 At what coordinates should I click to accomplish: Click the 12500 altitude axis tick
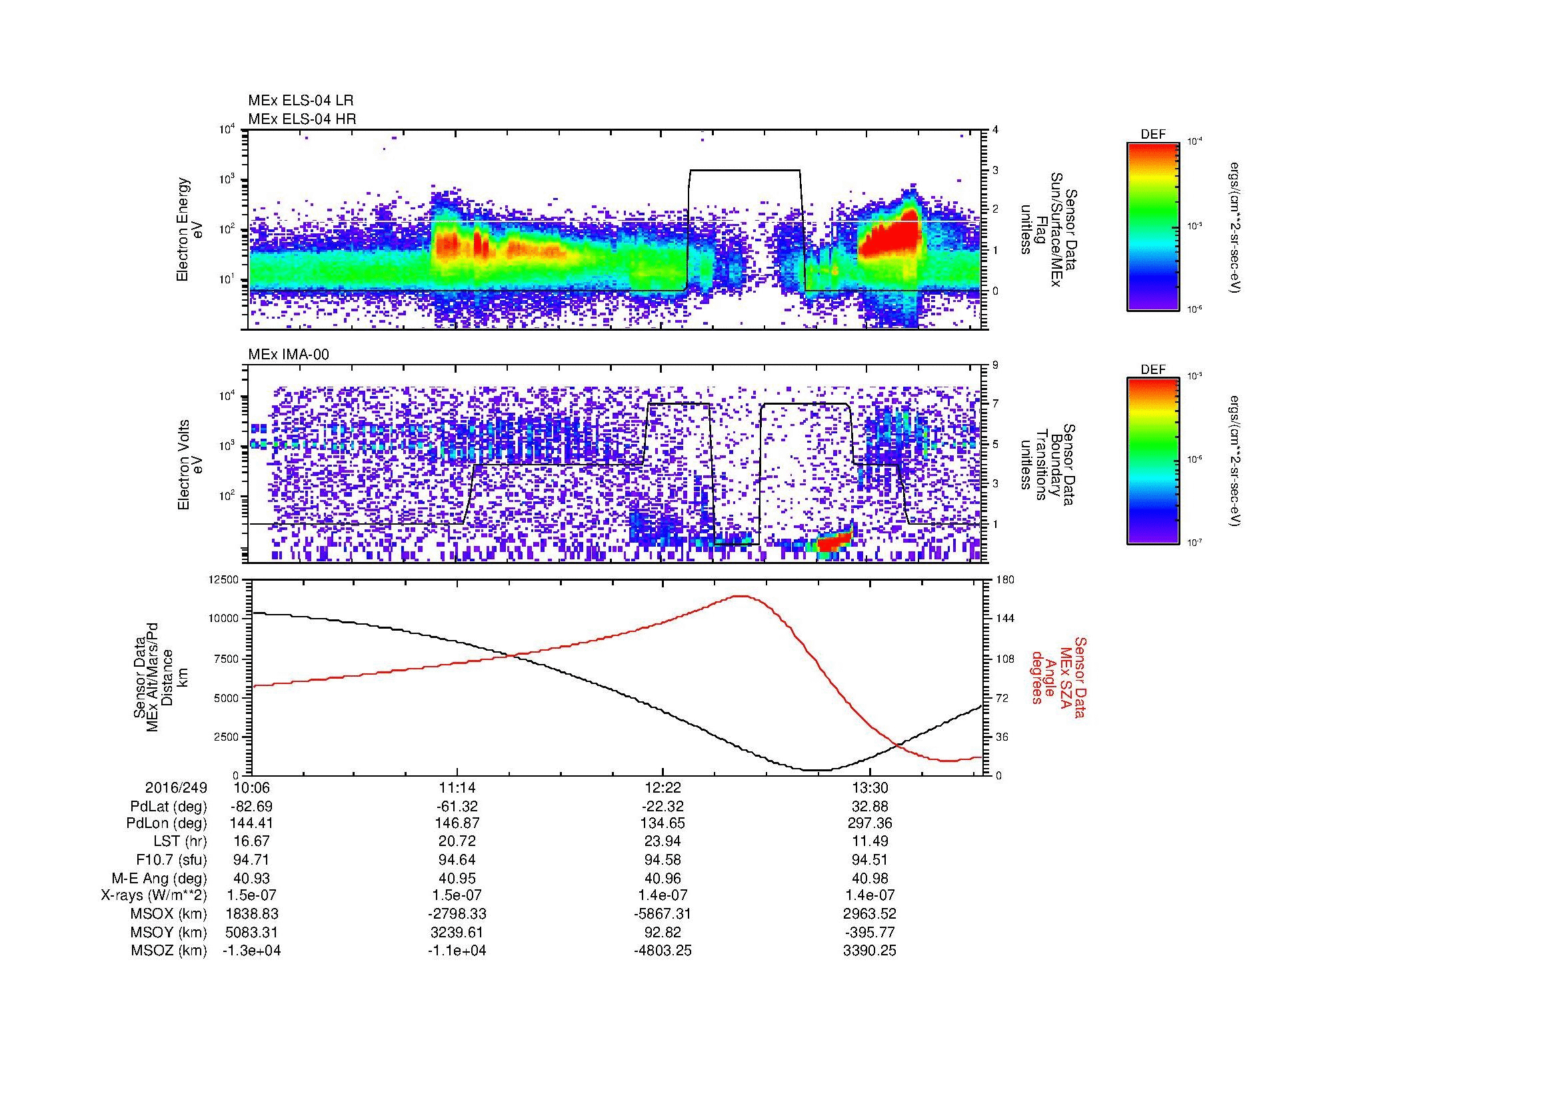(x=225, y=579)
